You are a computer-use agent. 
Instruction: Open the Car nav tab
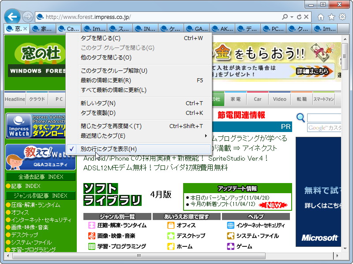258,99
